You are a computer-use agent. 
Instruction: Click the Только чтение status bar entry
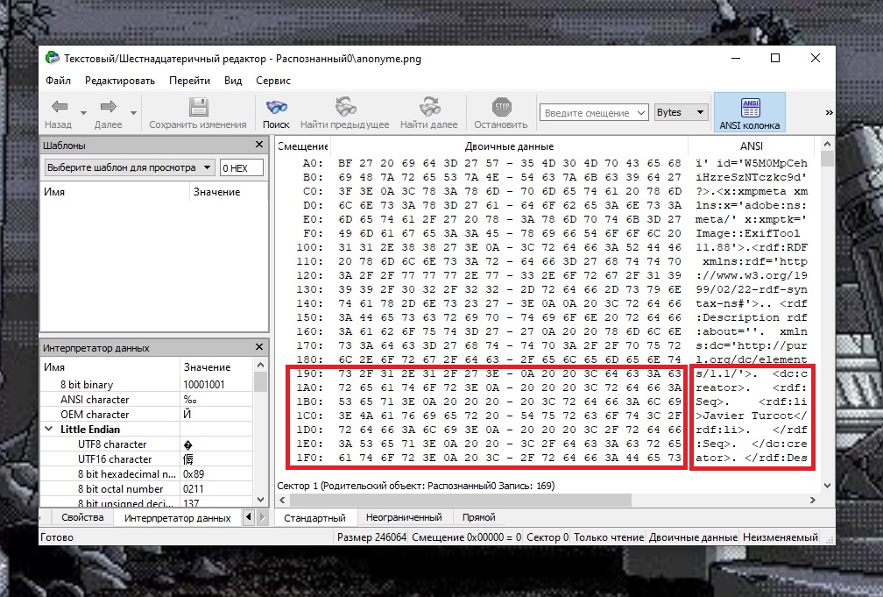[x=609, y=537]
